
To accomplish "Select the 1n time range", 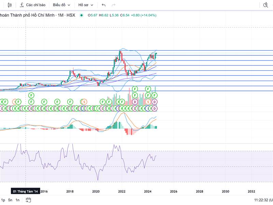I will pos(17,200).
